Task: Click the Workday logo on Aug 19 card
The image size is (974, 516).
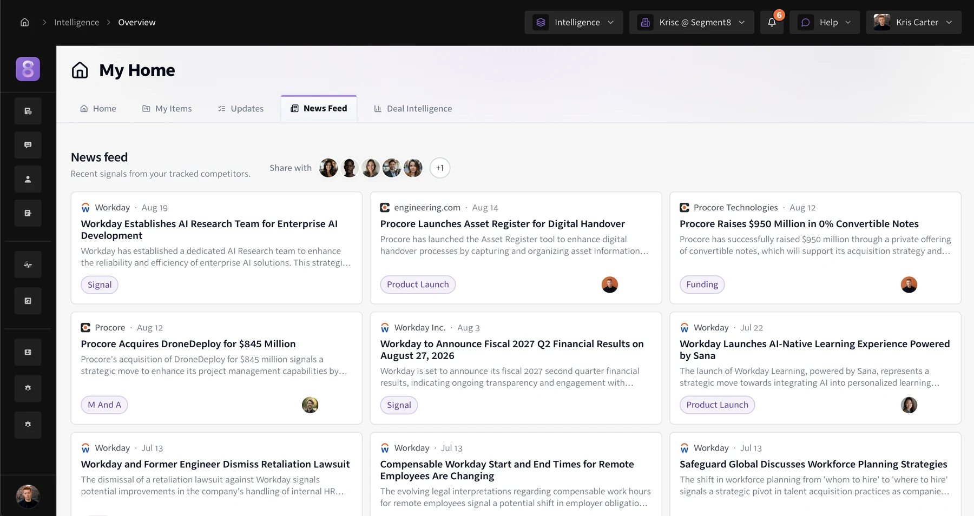Action: pyautogui.click(x=85, y=208)
